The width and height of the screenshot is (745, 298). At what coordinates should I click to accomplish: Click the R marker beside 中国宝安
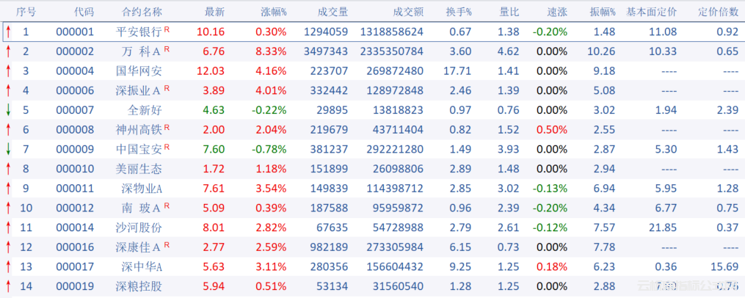click(167, 147)
